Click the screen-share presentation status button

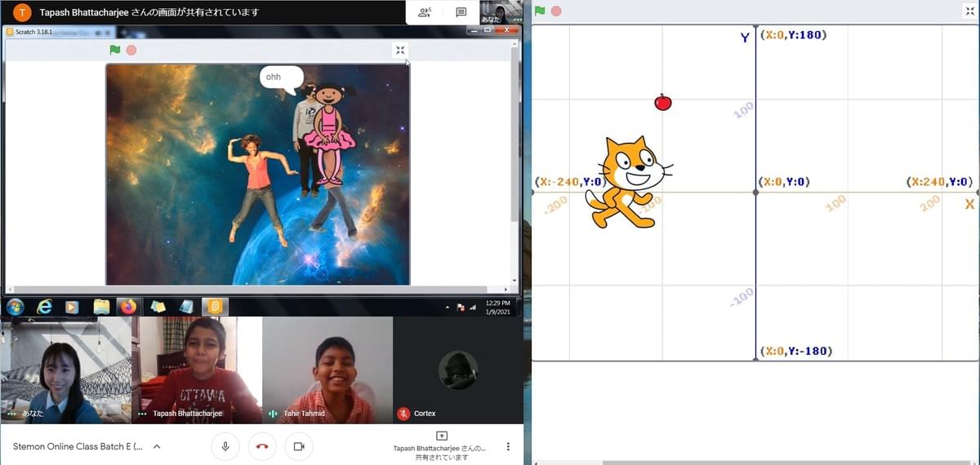pos(441,446)
